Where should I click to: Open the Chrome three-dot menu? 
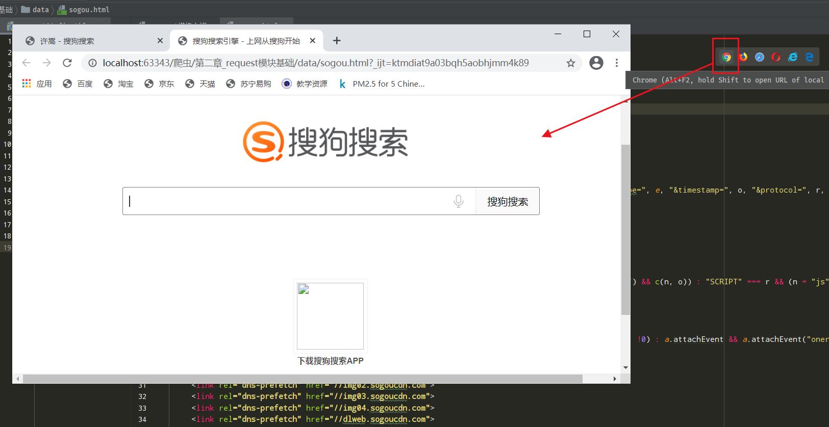617,63
